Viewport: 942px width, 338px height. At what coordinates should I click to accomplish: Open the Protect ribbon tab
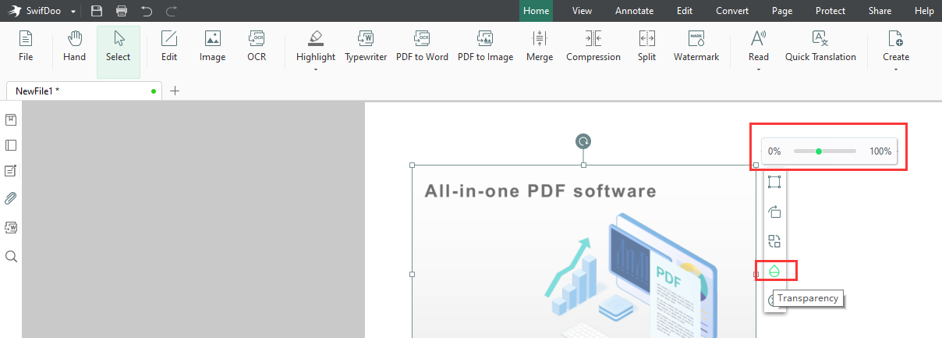coord(830,11)
